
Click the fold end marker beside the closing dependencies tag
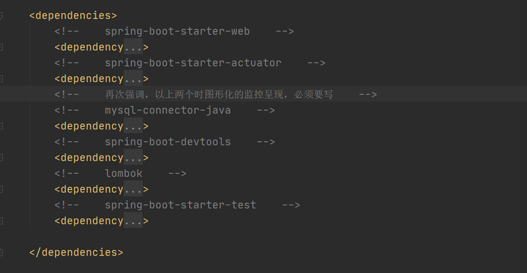pyautogui.click(x=1, y=252)
